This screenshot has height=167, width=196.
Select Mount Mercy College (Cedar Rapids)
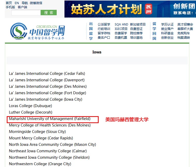(x=41, y=138)
